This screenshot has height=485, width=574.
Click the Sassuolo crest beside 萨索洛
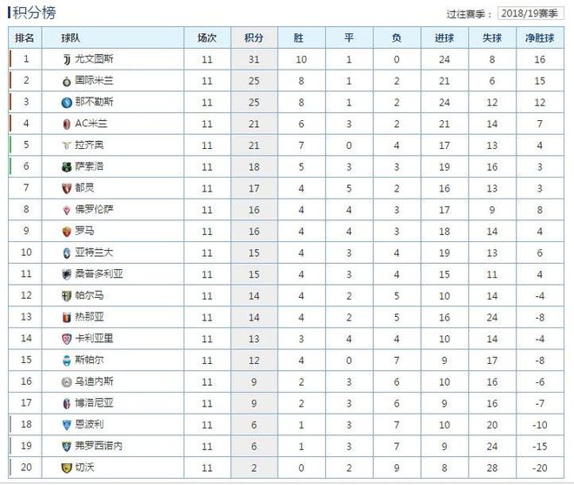66,166
